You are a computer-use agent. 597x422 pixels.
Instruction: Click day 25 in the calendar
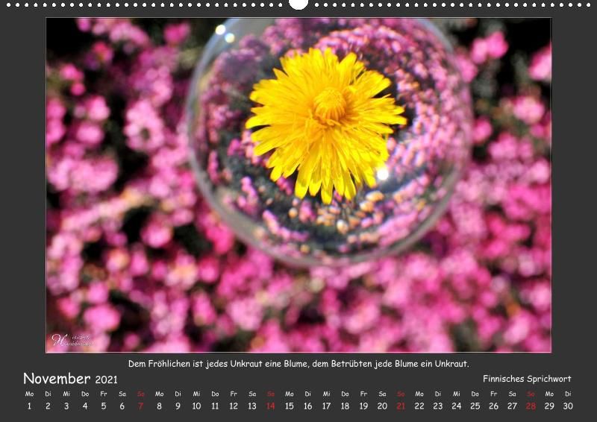(x=475, y=406)
